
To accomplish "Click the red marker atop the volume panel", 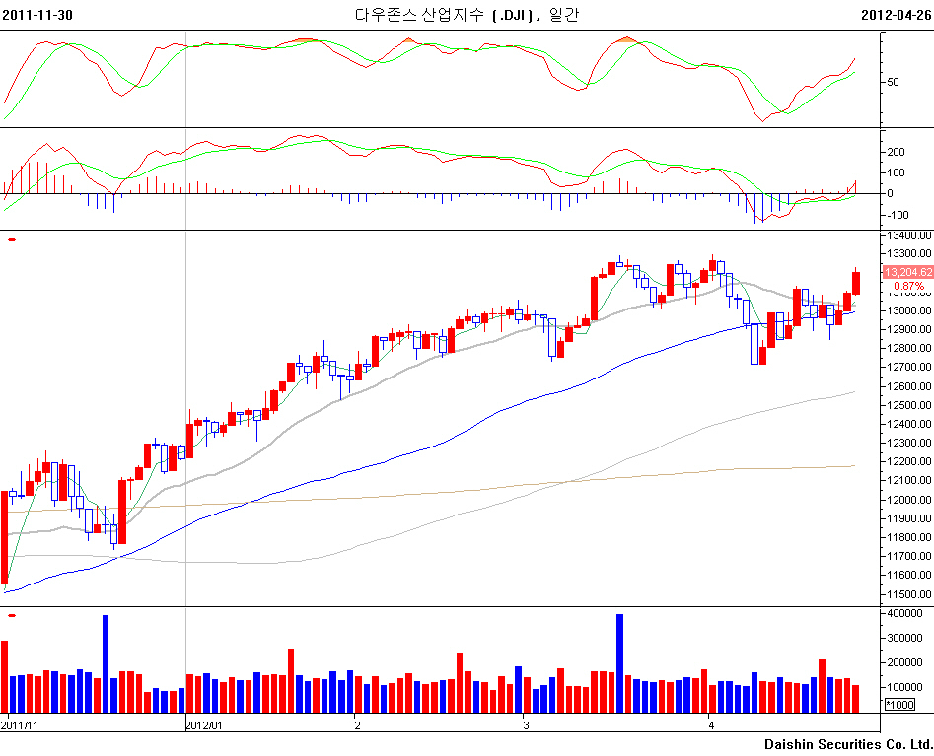I will tap(11, 615).
